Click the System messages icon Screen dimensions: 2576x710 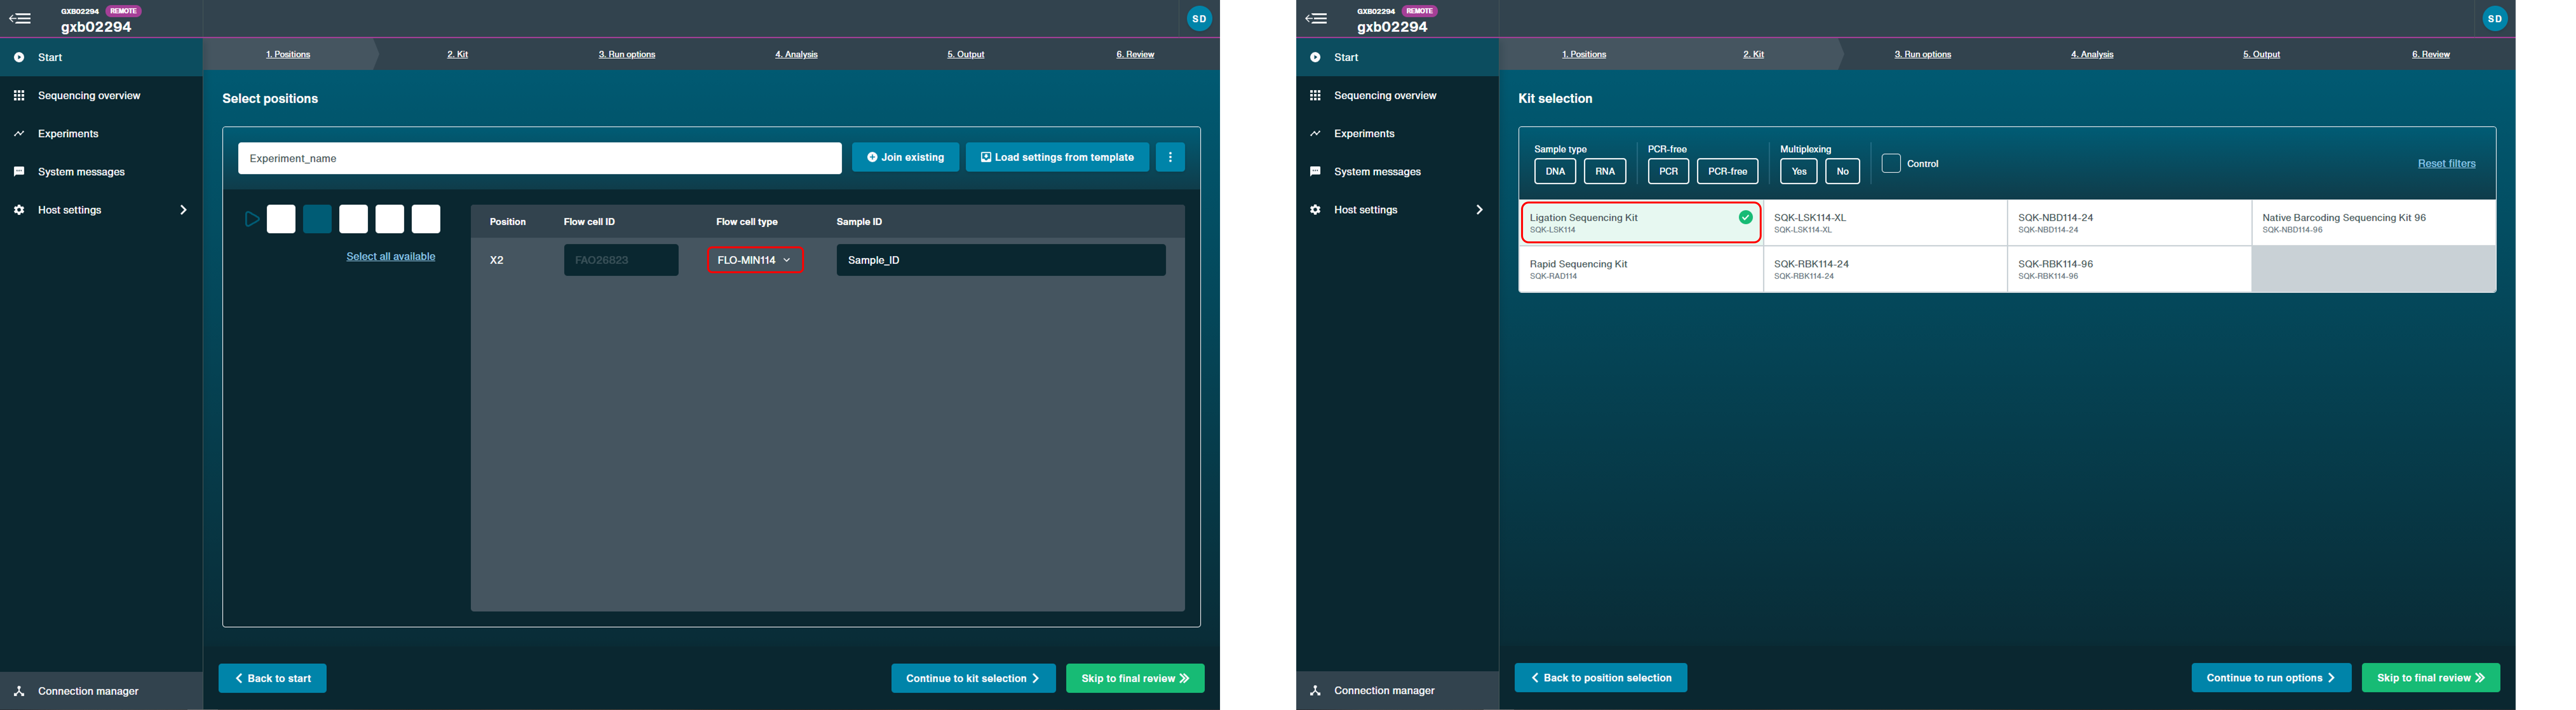[x=18, y=171]
